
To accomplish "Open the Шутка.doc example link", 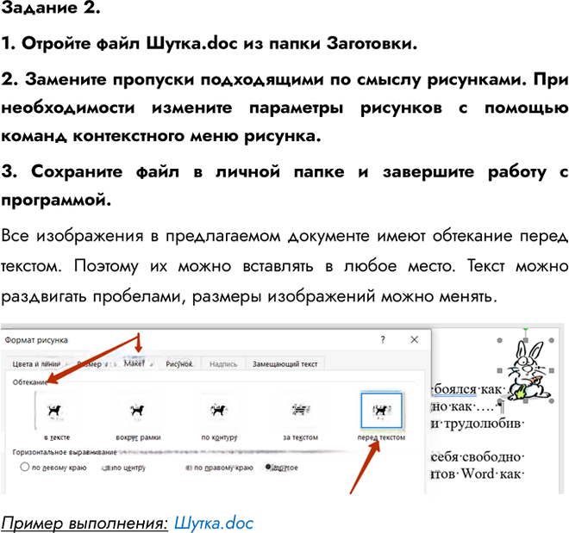I will pos(214,523).
